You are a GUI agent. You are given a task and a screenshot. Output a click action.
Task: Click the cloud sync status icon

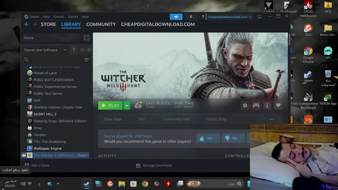point(138,105)
